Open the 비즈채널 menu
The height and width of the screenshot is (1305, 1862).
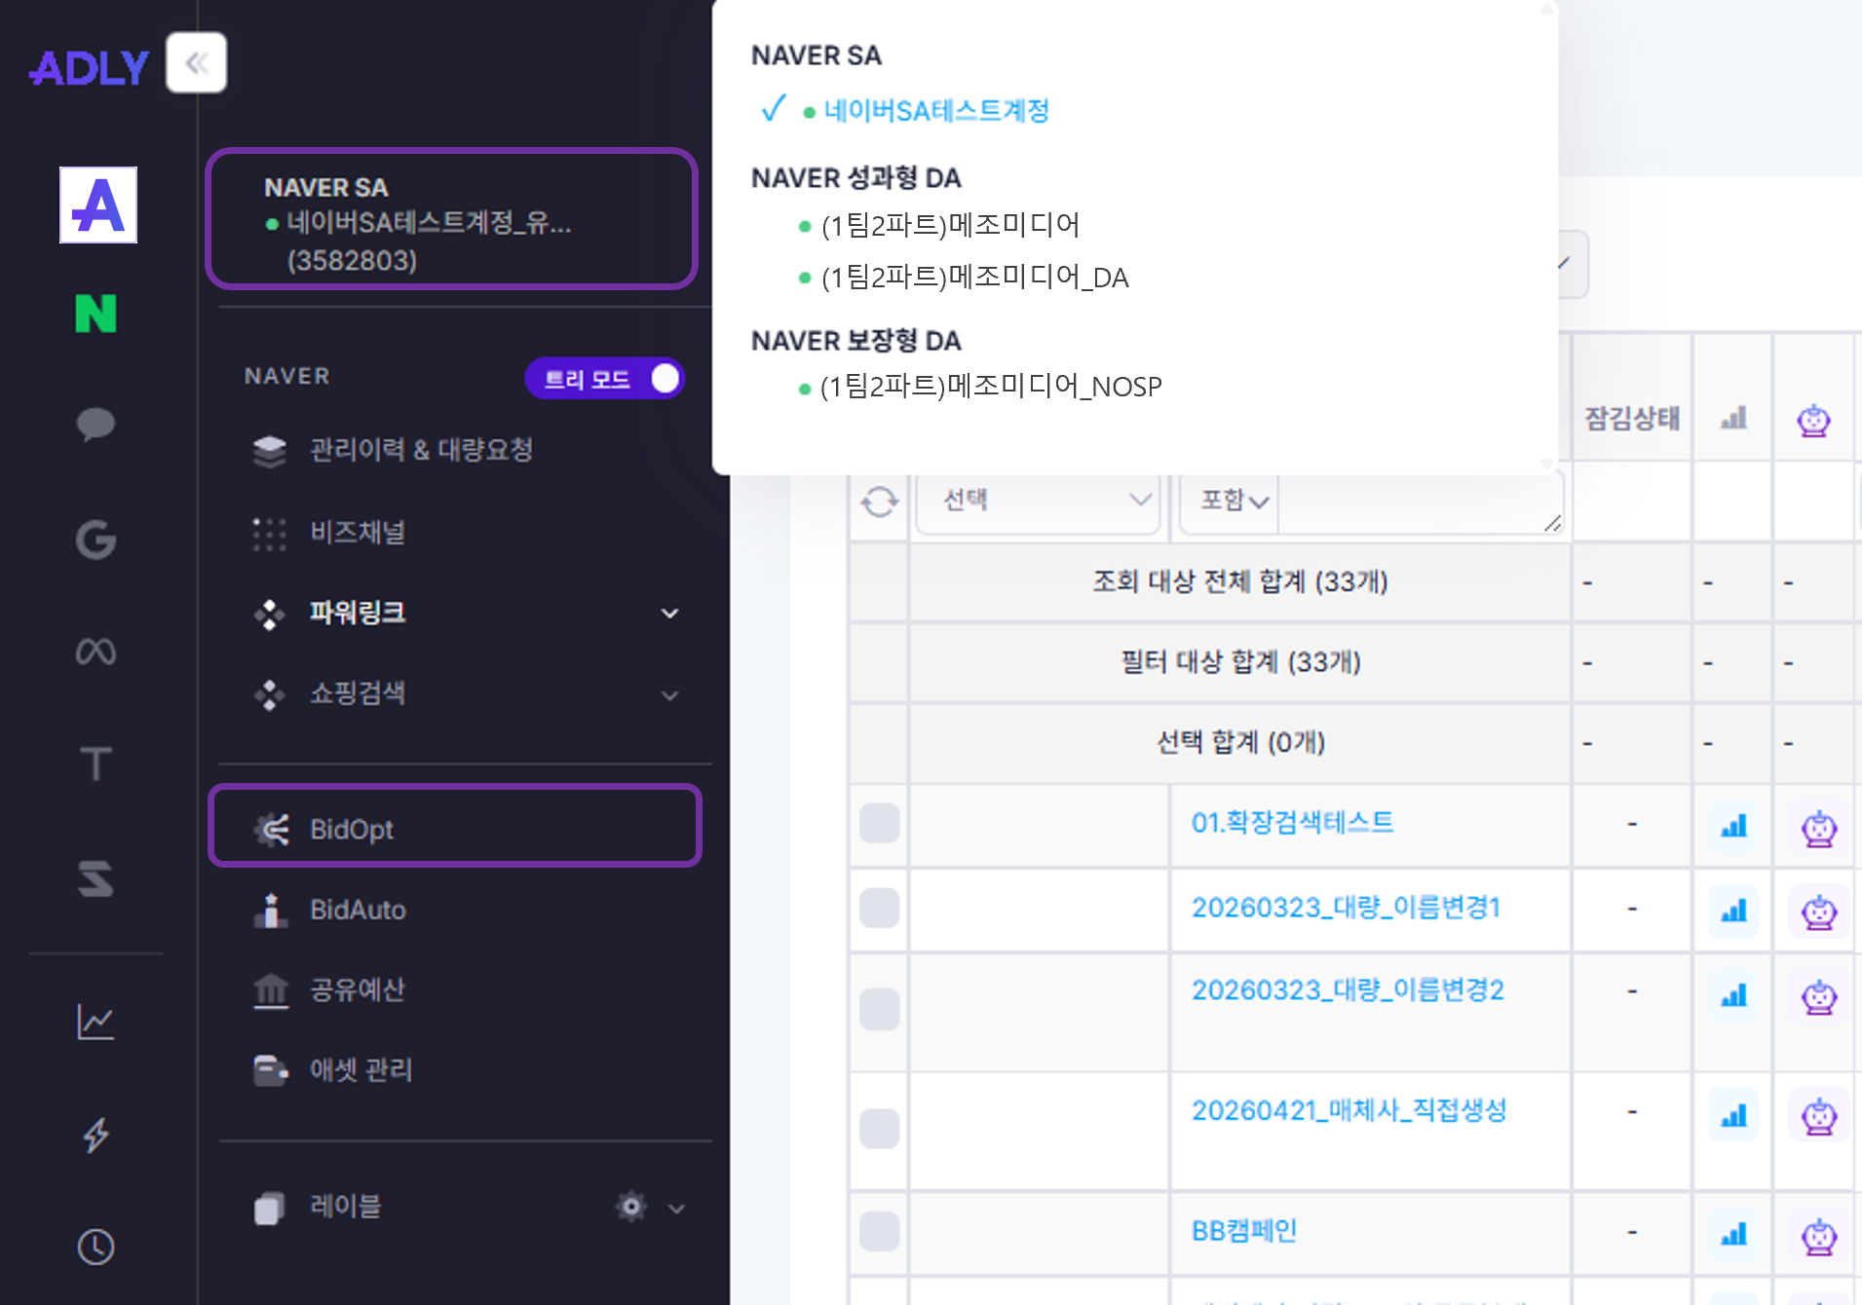(x=358, y=533)
